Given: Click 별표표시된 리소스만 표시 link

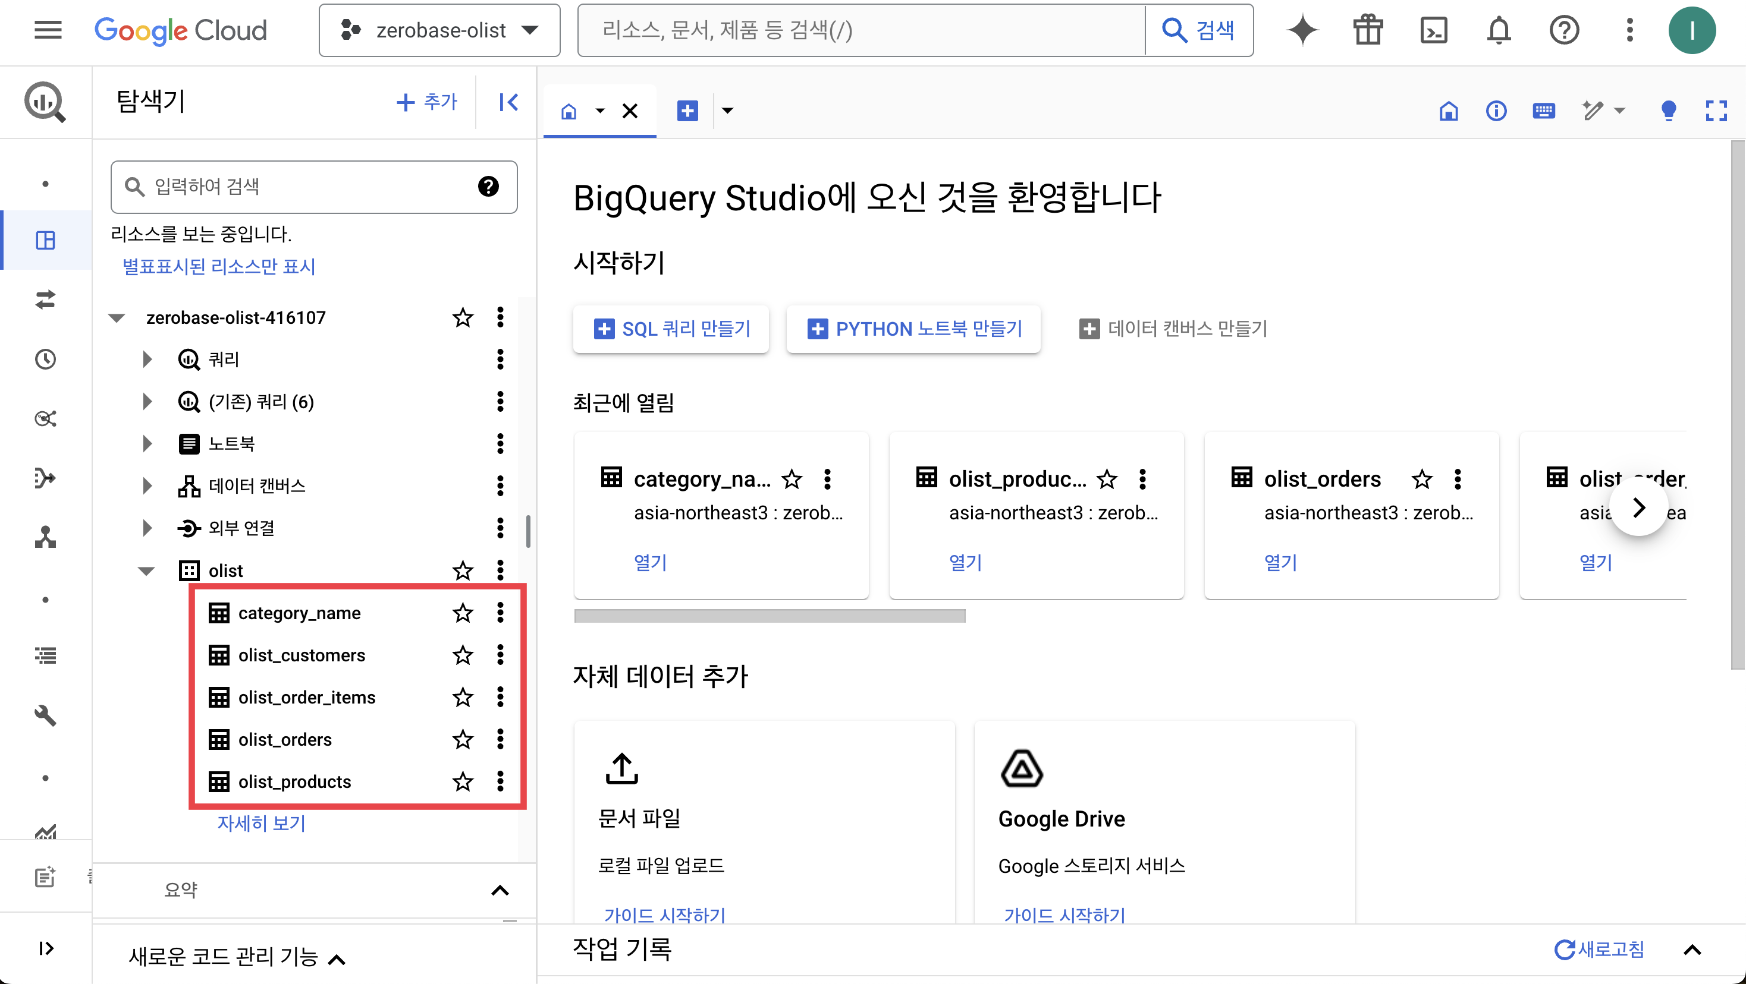Looking at the screenshot, I should coord(218,266).
